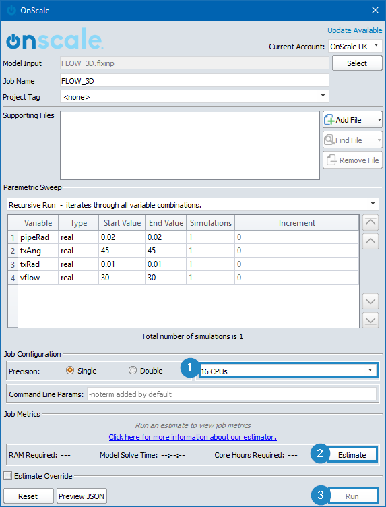Move variable row to top arrow
This screenshot has height=507, width=386.
(371, 222)
